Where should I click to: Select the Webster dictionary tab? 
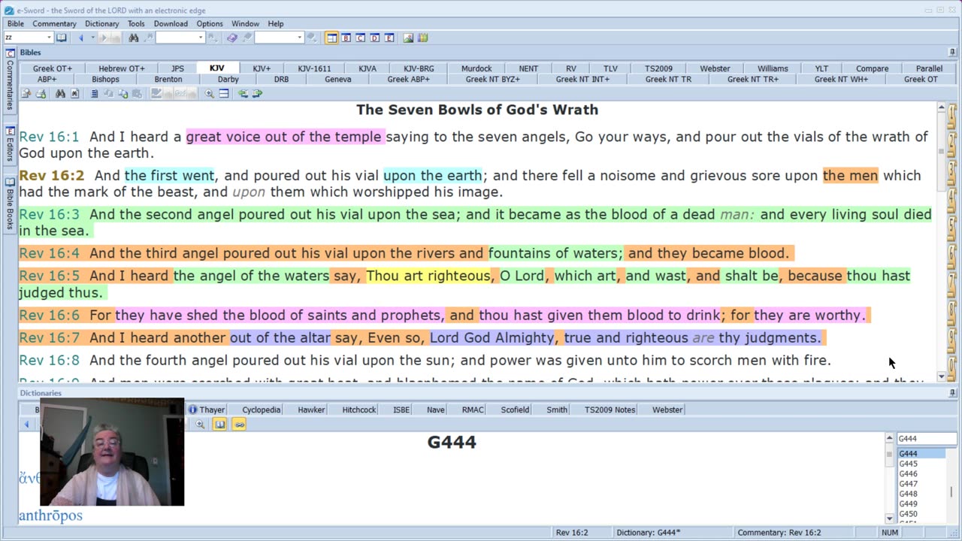(x=667, y=410)
